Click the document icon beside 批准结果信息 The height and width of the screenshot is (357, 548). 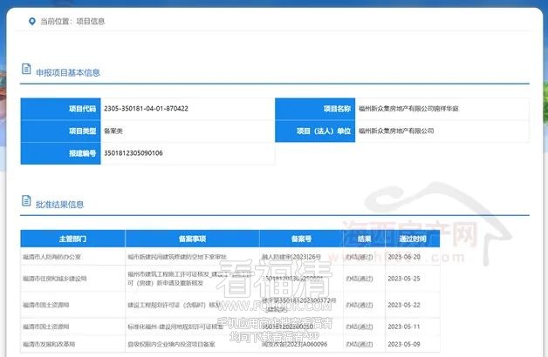click(26, 204)
